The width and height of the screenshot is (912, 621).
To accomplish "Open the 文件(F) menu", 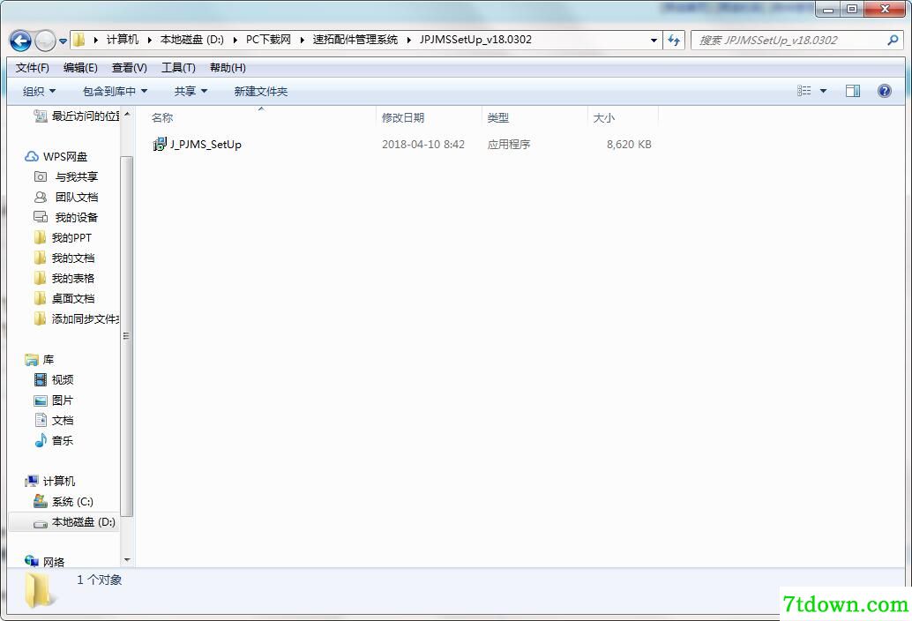I will (x=32, y=68).
